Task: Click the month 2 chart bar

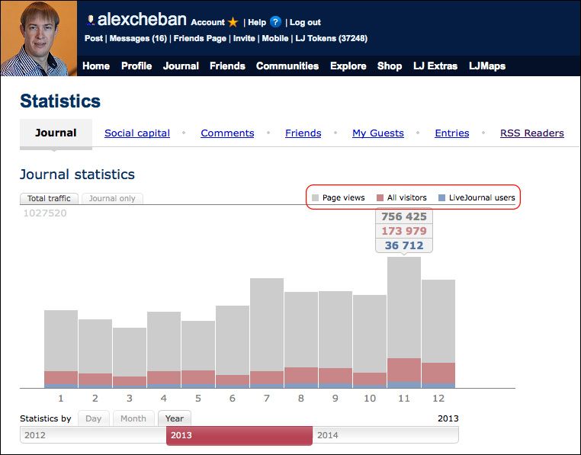Action: coord(95,354)
